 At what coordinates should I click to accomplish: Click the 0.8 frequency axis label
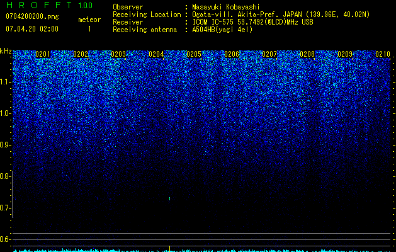pyautogui.click(x=5, y=176)
